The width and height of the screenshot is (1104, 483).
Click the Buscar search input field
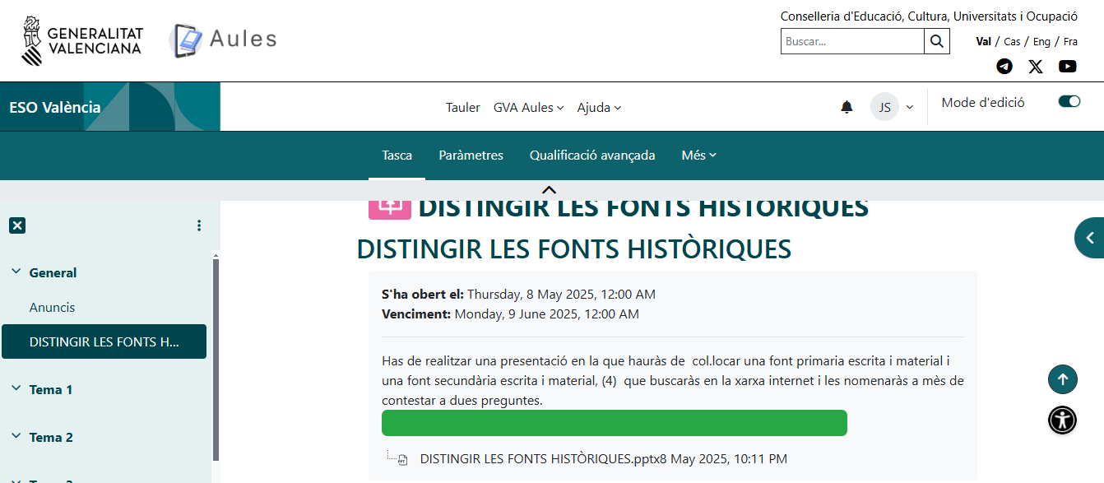point(851,41)
